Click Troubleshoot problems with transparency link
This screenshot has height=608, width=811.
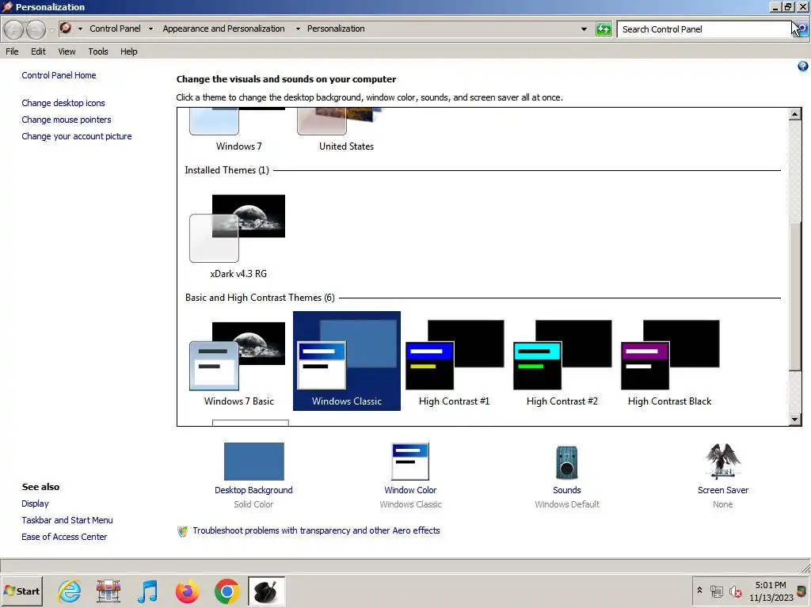pyautogui.click(x=316, y=530)
